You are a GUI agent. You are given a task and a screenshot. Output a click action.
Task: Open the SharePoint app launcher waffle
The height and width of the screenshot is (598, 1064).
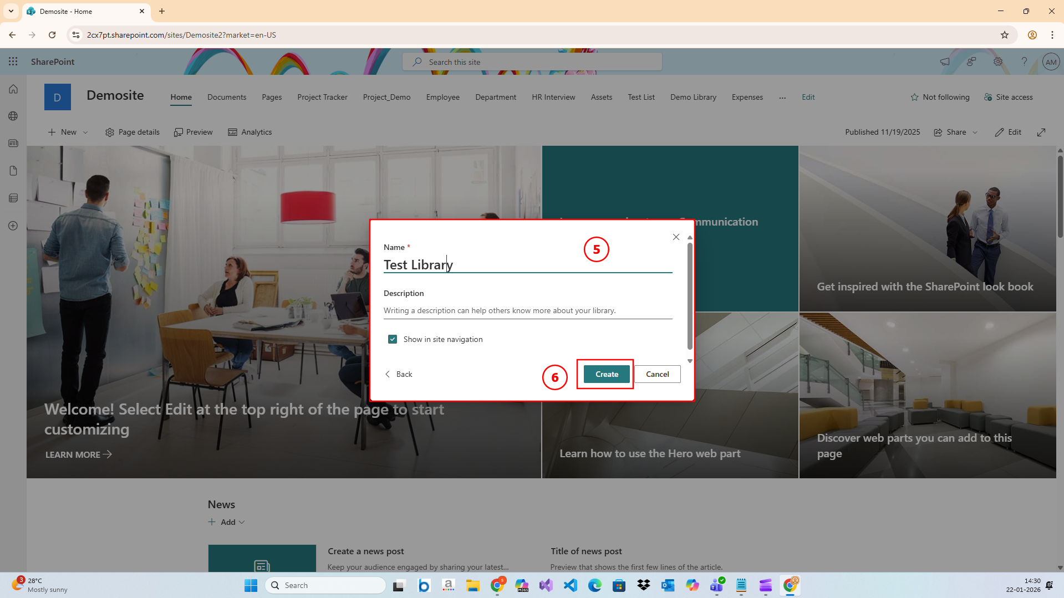coord(13,62)
